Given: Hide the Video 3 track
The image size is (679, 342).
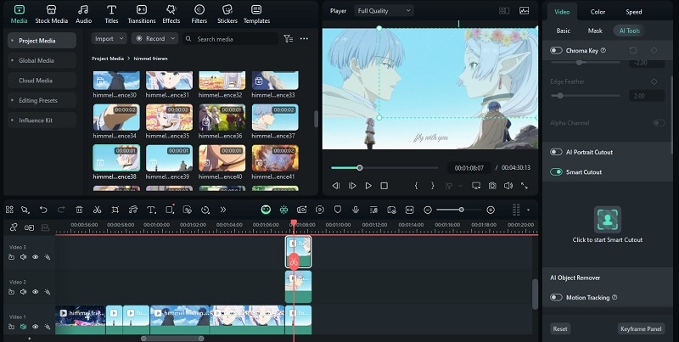Looking at the screenshot, I should pos(36,257).
